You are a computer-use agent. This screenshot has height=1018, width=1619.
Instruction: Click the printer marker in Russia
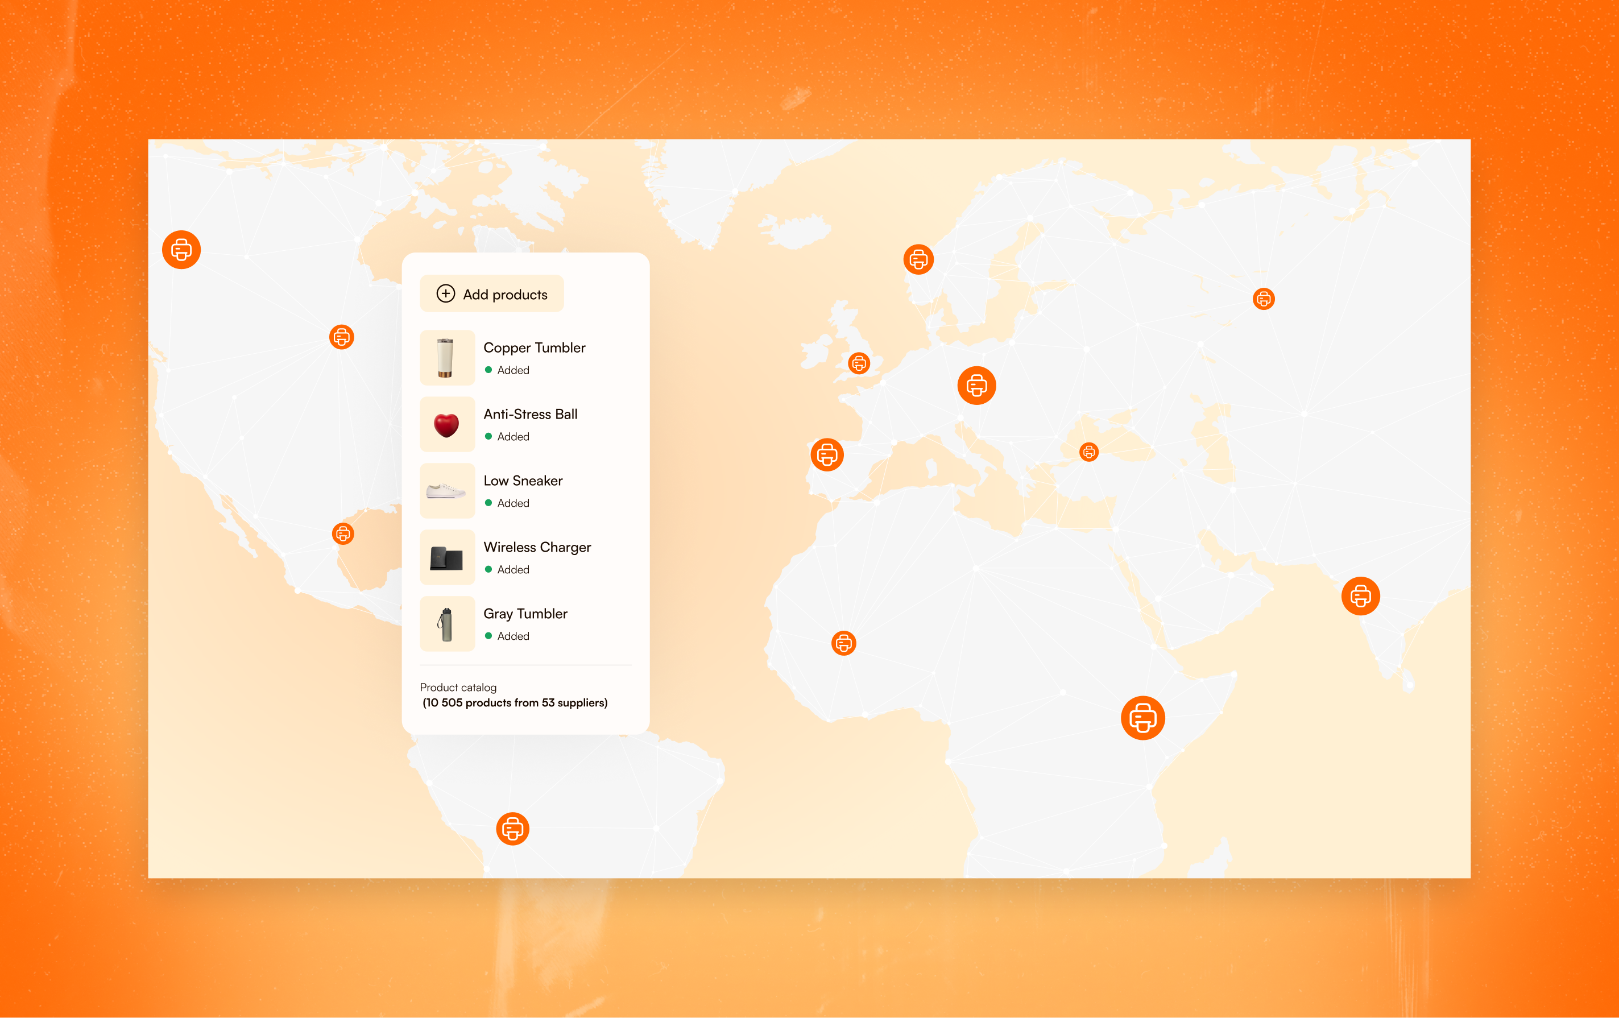tap(1264, 299)
